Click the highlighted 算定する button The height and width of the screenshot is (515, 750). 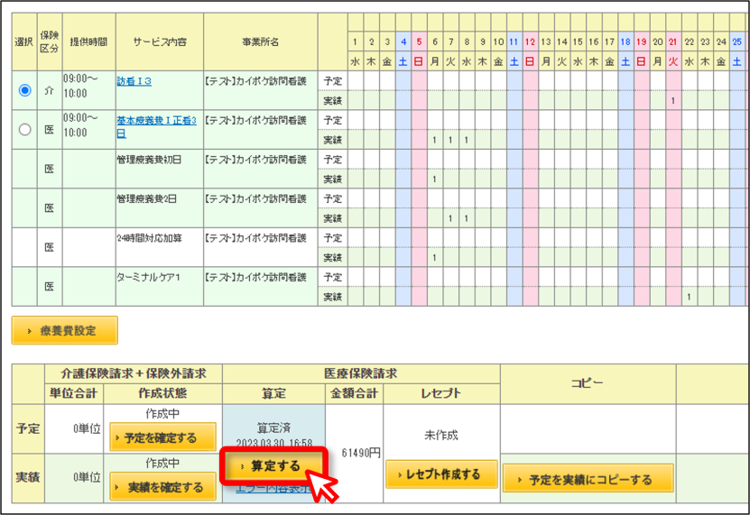point(273,465)
